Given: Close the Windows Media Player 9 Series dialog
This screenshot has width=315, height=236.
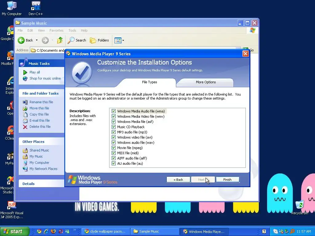Looking at the screenshot, I should (245, 54).
